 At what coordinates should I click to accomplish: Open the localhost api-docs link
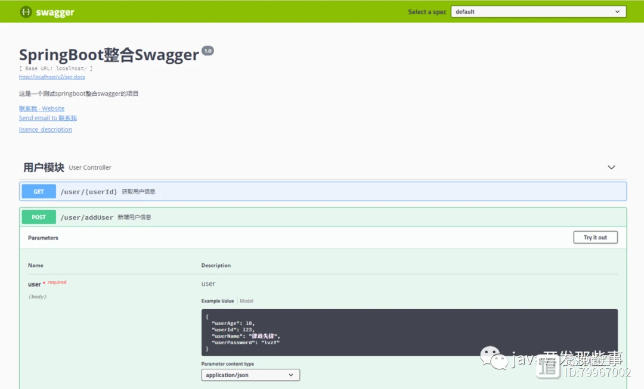tap(52, 77)
